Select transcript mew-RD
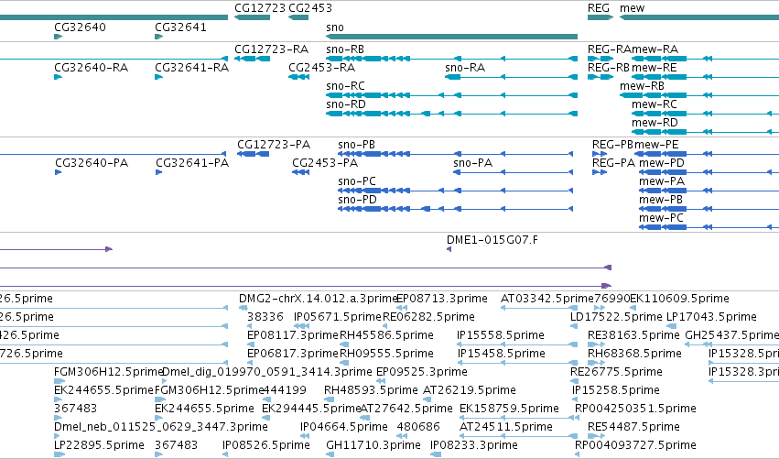The width and height of the screenshot is (779, 459). [655, 123]
